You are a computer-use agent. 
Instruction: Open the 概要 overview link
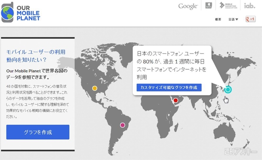pyautogui.click(x=218, y=19)
